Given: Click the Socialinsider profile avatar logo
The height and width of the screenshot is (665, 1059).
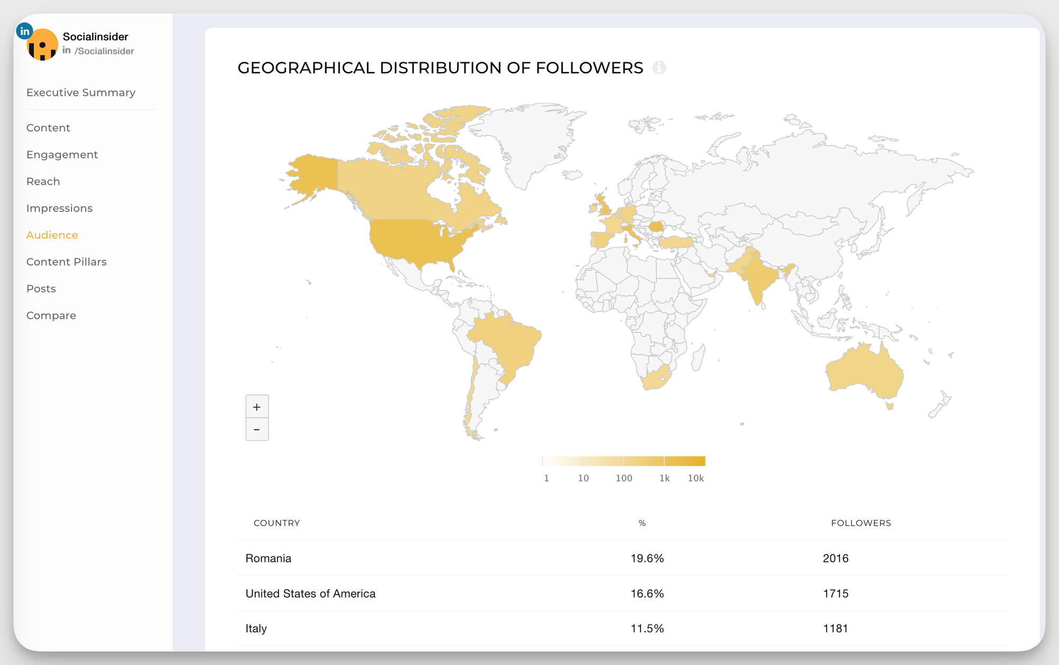Looking at the screenshot, I should pyautogui.click(x=42, y=45).
